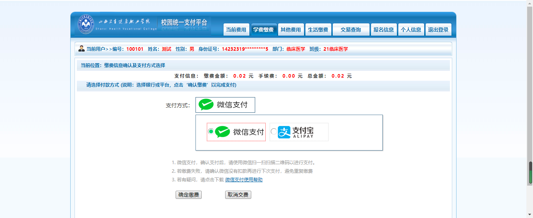533x218 pixels.
Task: Open 交易查询 tab
Action: coord(351,30)
